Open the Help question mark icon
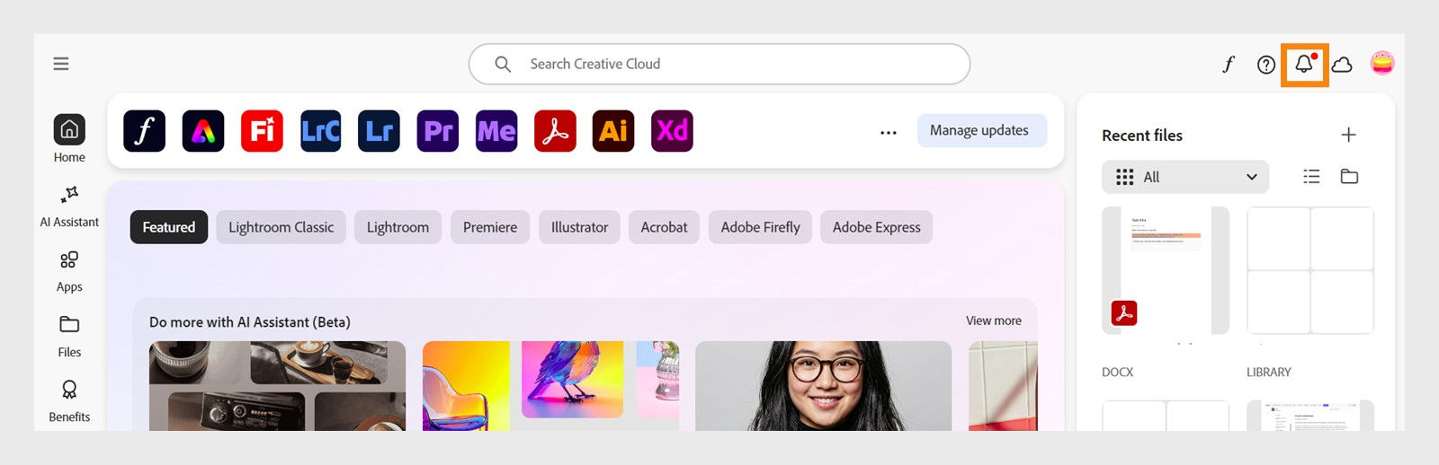Screen dimensions: 1439x465 coord(1266,65)
